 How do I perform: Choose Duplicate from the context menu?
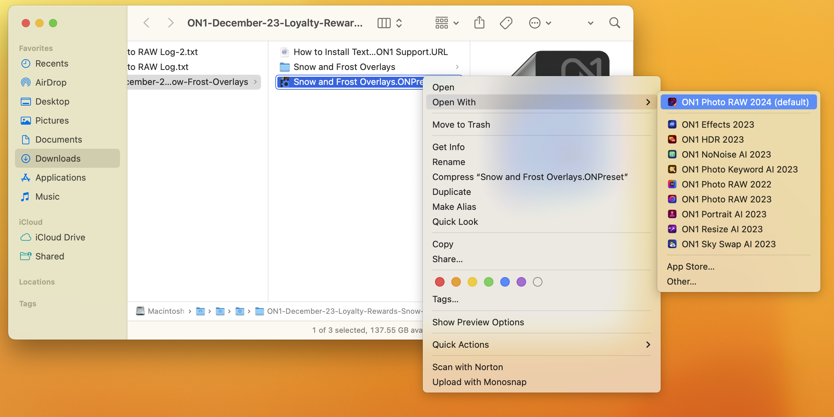[x=541, y=192]
